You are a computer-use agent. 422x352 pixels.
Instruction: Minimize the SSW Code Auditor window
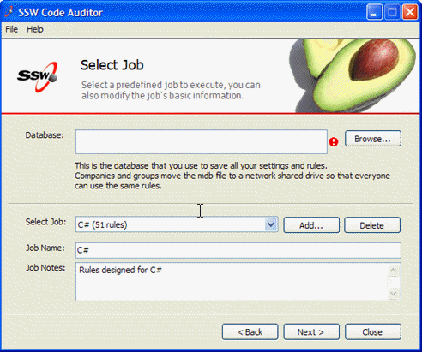(x=374, y=12)
